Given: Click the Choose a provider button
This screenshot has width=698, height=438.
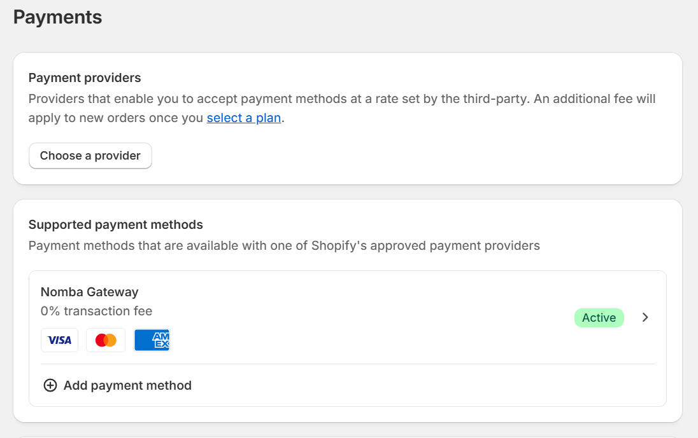Looking at the screenshot, I should [x=90, y=156].
